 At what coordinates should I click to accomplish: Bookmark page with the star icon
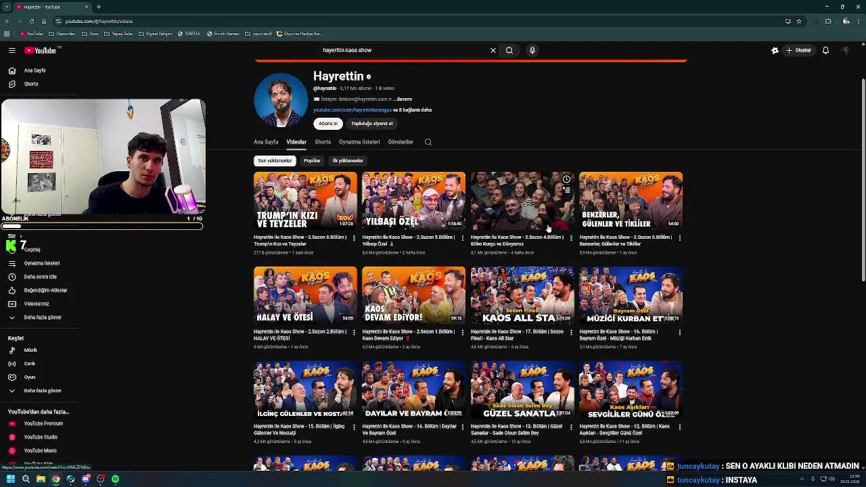point(799,21)
